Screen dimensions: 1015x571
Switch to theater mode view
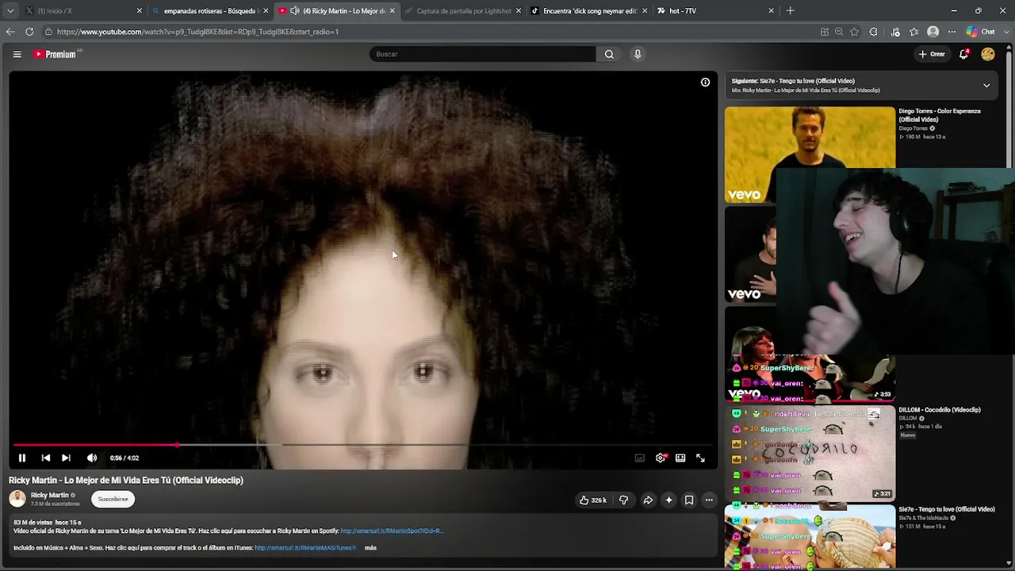tap(680, 458)
